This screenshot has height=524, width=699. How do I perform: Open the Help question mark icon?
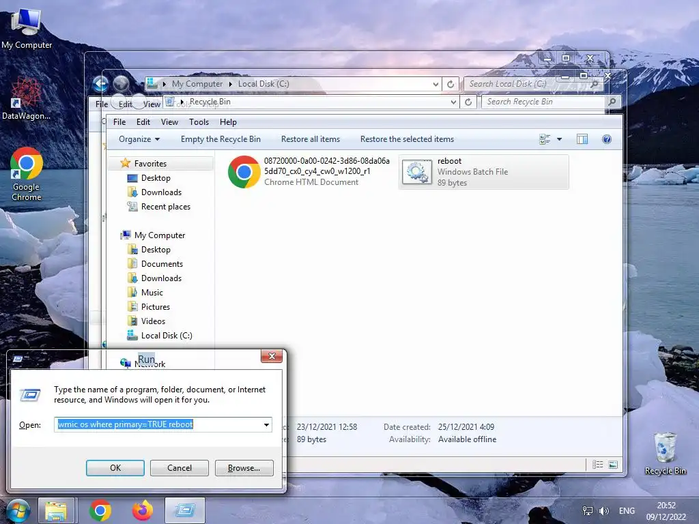pyautogui.click(x=607, y=139)
